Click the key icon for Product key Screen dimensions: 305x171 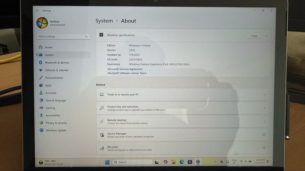[102, 108]
